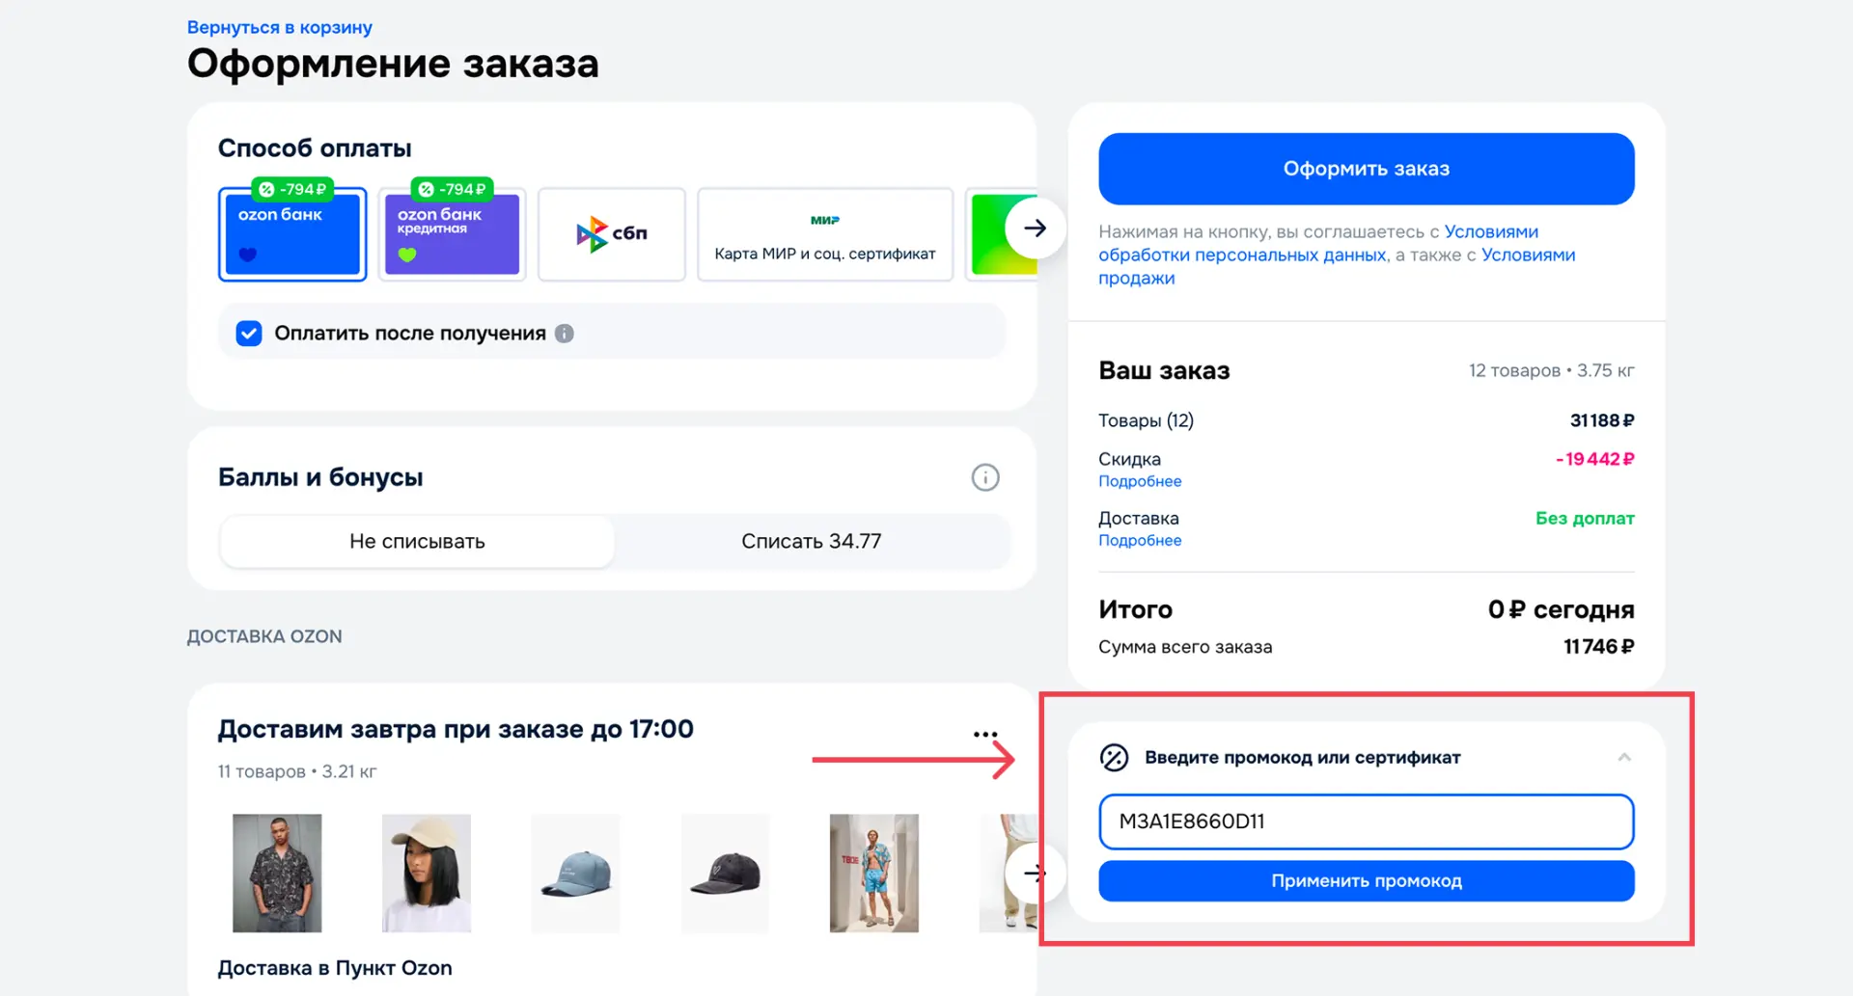Image resolution: width=1853 pixels, height=996 pixels.
Task: Expand Скидка details via Подробнее
Action: point(1140,481)
